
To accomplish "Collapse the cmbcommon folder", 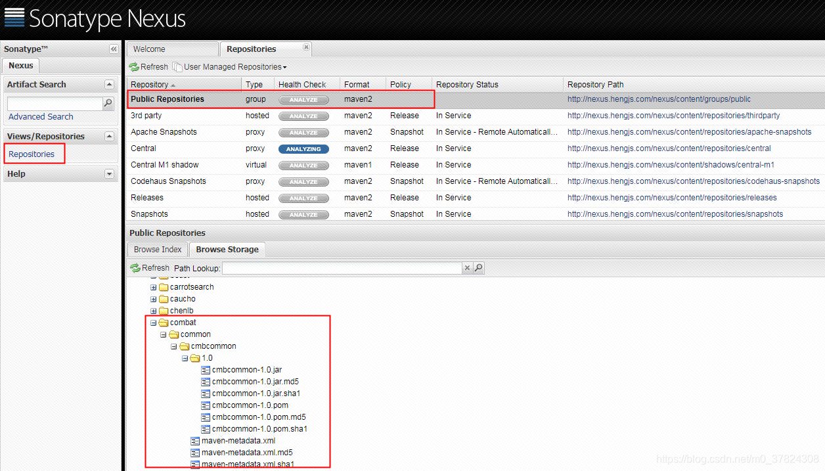I will coord(174,346).
